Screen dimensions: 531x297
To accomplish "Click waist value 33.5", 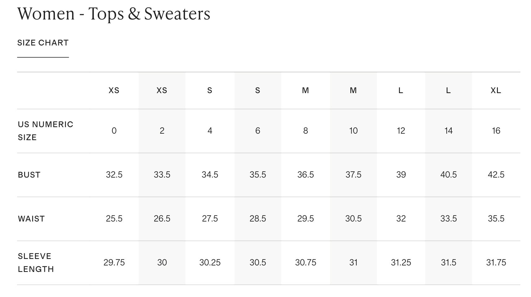I will pyautogui.click(x=448, y=219).
